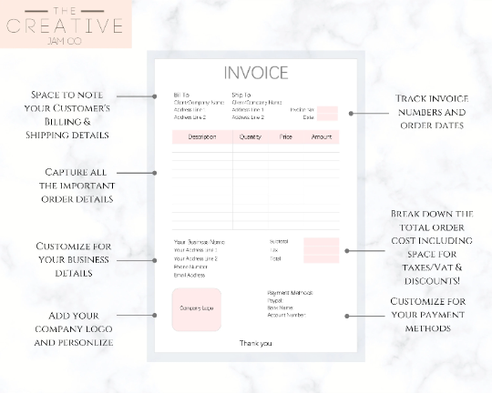Click the Price column header
492x393 pixels.
(285, 137)
